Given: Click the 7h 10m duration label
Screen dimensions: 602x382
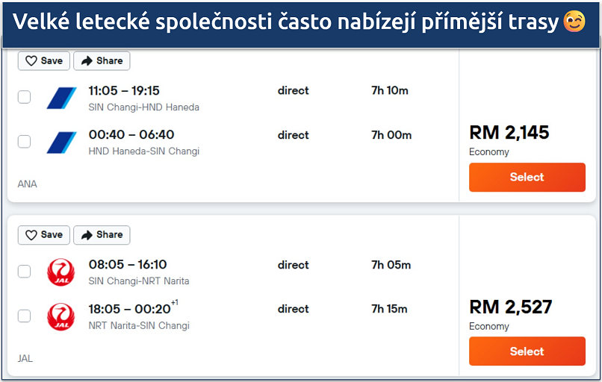Looking at the screenshot, I should coord(390,90).
